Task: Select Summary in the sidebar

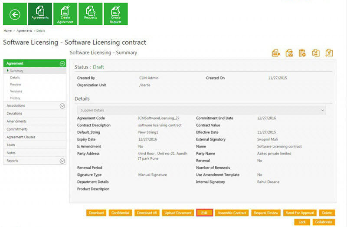Action: point(16,71)
